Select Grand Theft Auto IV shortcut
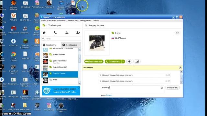 [x=14, y=69]
